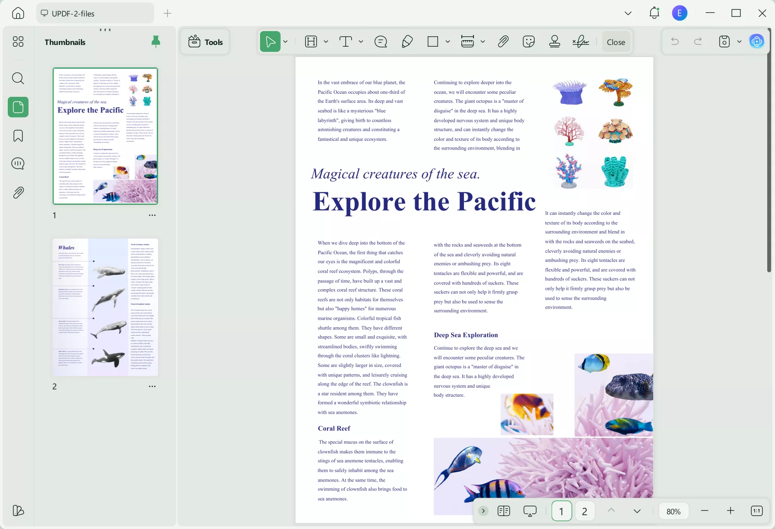775x529 pixels.
Task: Open the save options dropdown arrow
Action: [739, 42]
